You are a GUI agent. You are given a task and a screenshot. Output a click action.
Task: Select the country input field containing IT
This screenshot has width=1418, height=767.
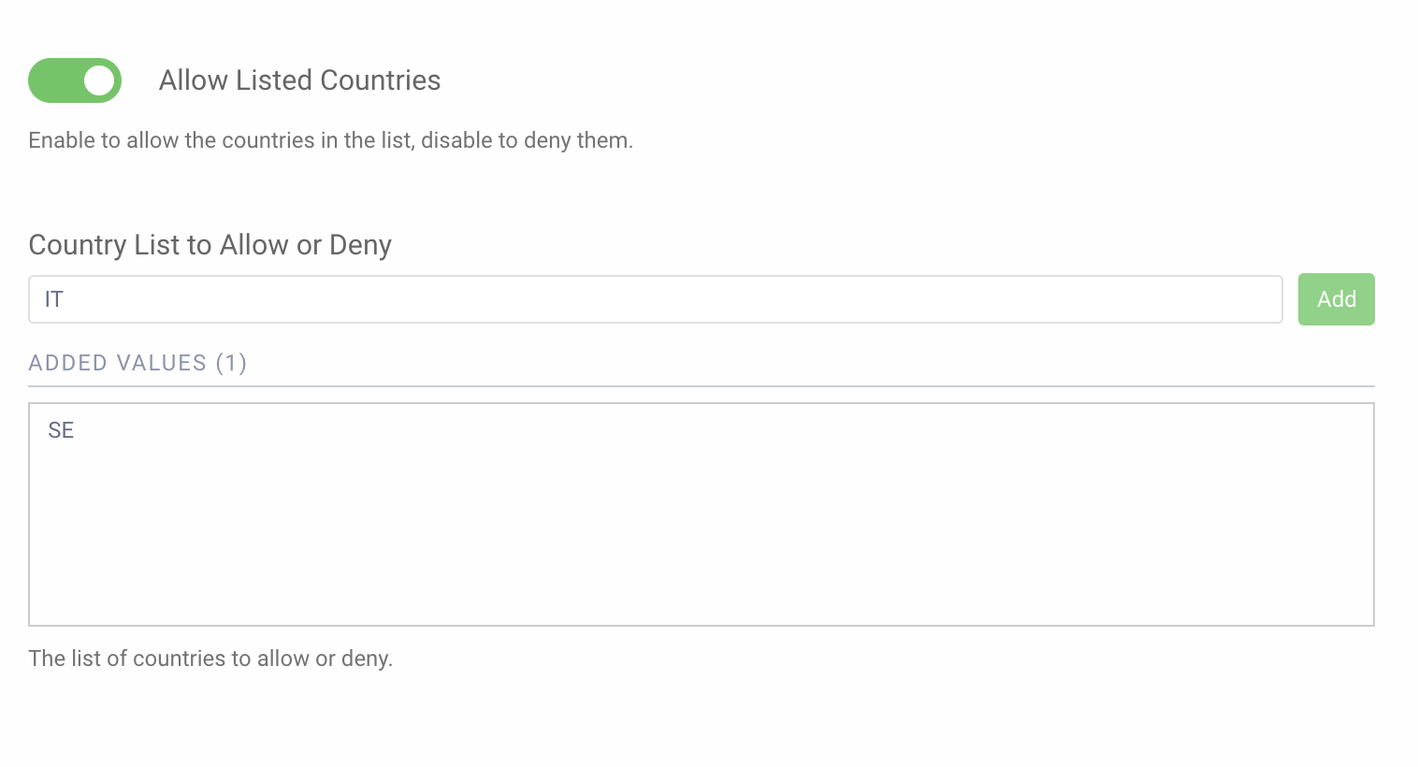point(655,298)
